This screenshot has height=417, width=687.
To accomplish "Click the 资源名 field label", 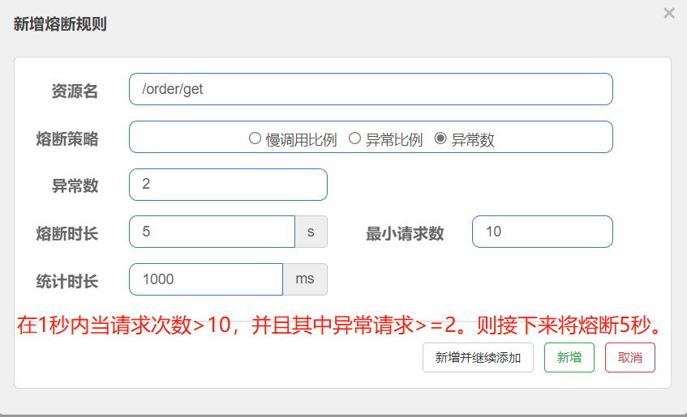I will pyautogui.click(x=75, y=91).
